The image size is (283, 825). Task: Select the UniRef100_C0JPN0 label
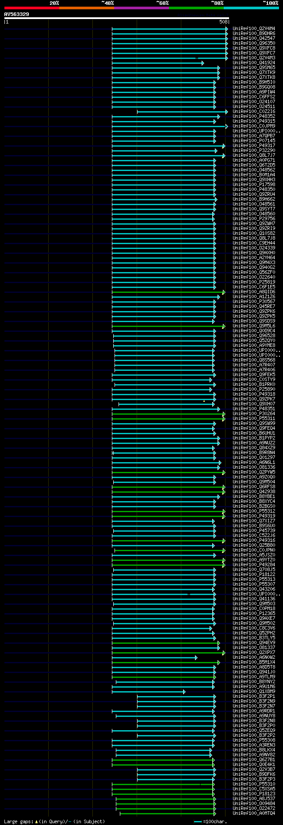[x=254, y=550]
